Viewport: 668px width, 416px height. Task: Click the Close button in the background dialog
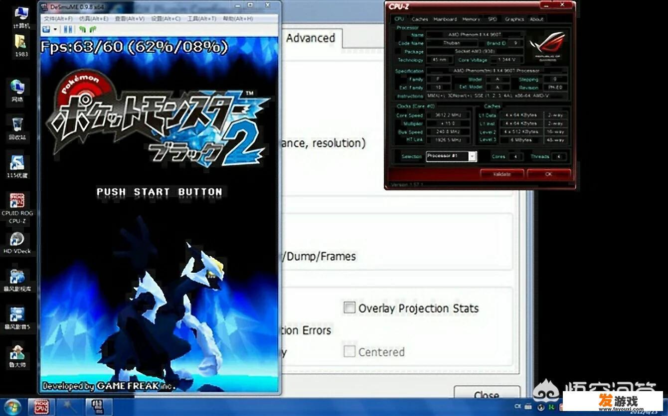pos(487,395)
